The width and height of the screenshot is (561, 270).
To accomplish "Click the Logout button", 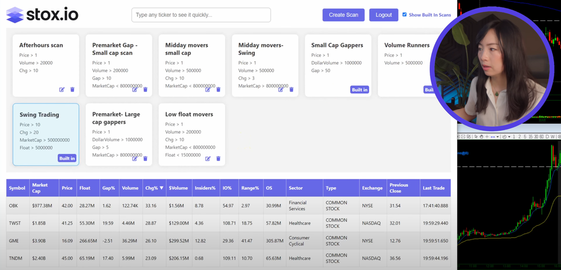I will click(x=384, y=15).
